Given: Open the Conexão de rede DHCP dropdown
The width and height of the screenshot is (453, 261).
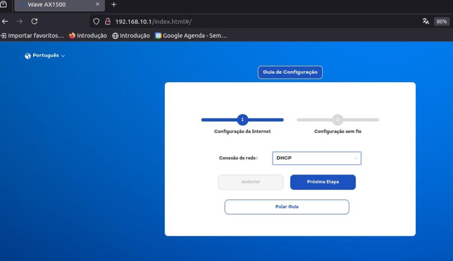Looking at the screenshot, I should click(317, 158).
